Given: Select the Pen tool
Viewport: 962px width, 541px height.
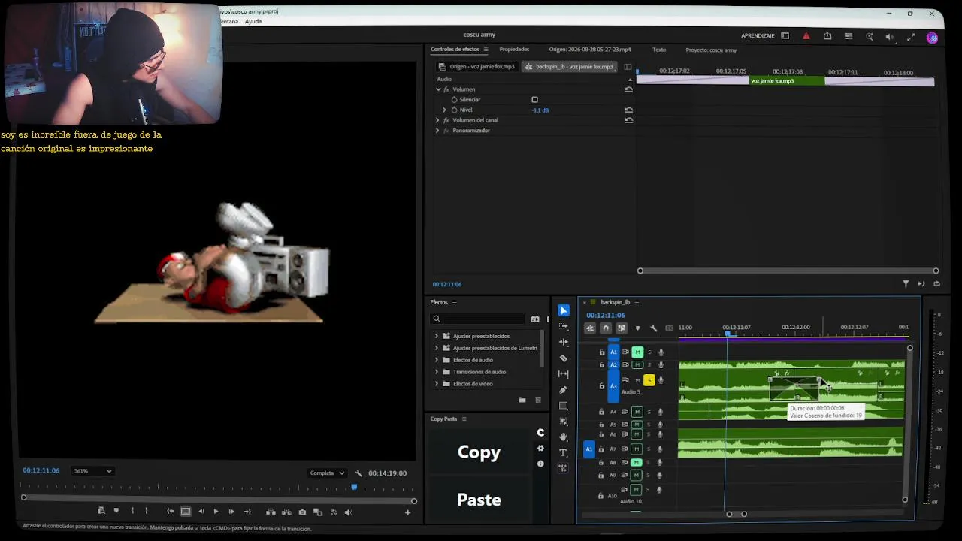Looking at the screenshot, I should (x=564, y=390).
